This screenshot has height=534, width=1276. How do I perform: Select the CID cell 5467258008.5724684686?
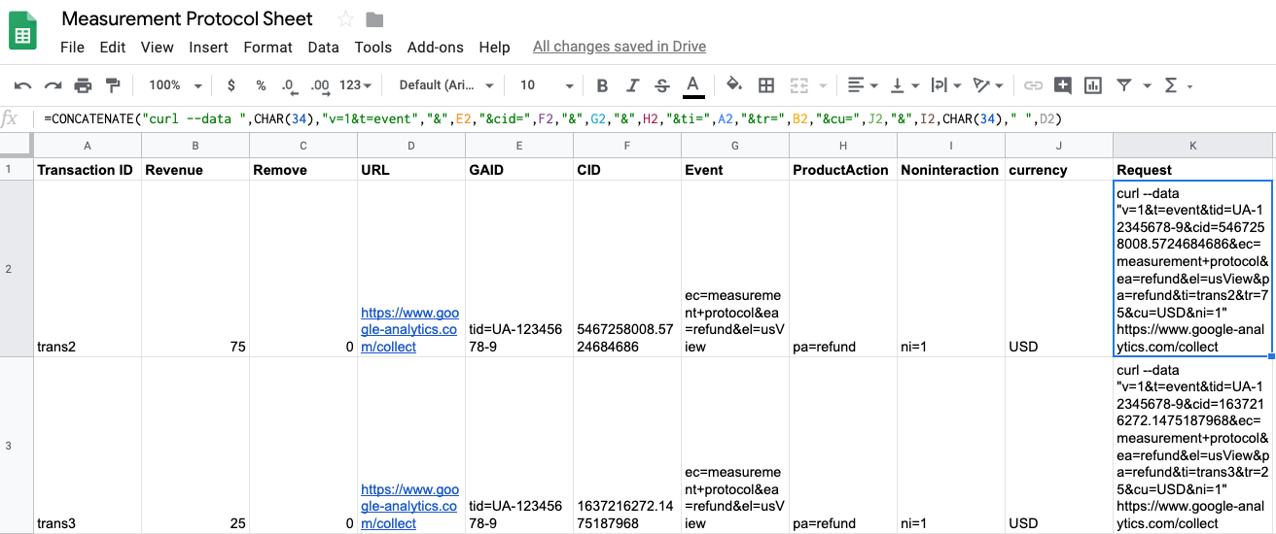tap(627, 269)
